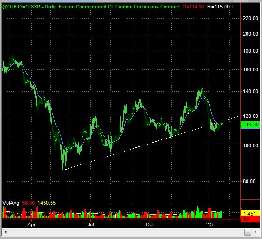Select the red 56 volume axis tag
Viewport: 262px width, 239px height.
tap(250, 219)
